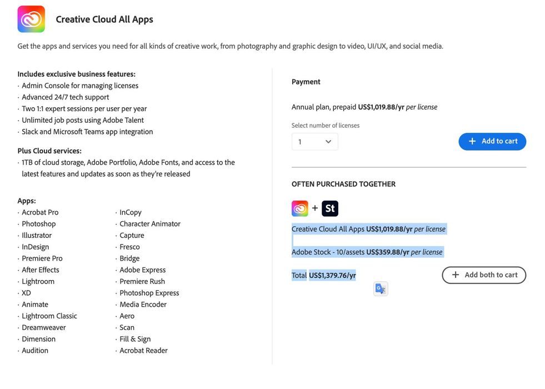Image resolution: width=545 pixels, height=389 pixels.
Task: Click the Total US$1,379.76/yr text
Action: (323, 276)
